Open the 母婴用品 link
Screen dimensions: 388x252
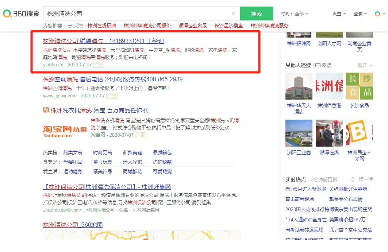point(73,162)
